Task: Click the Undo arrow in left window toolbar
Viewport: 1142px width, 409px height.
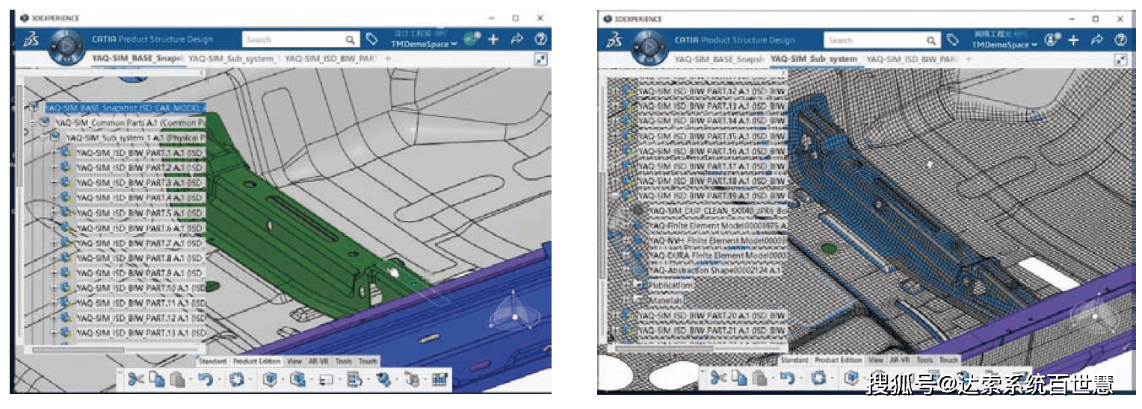Action: [206, 379]
